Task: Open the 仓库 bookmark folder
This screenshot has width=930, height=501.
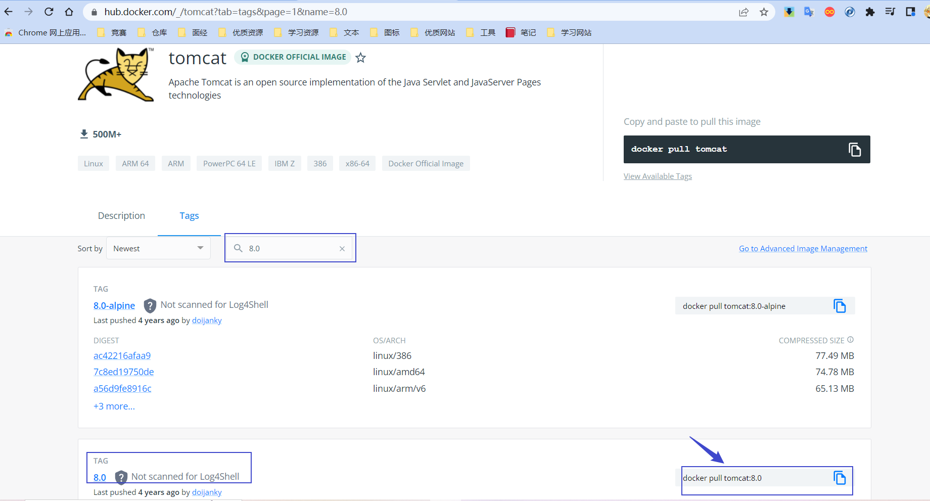Action: [x=152, y=33]
